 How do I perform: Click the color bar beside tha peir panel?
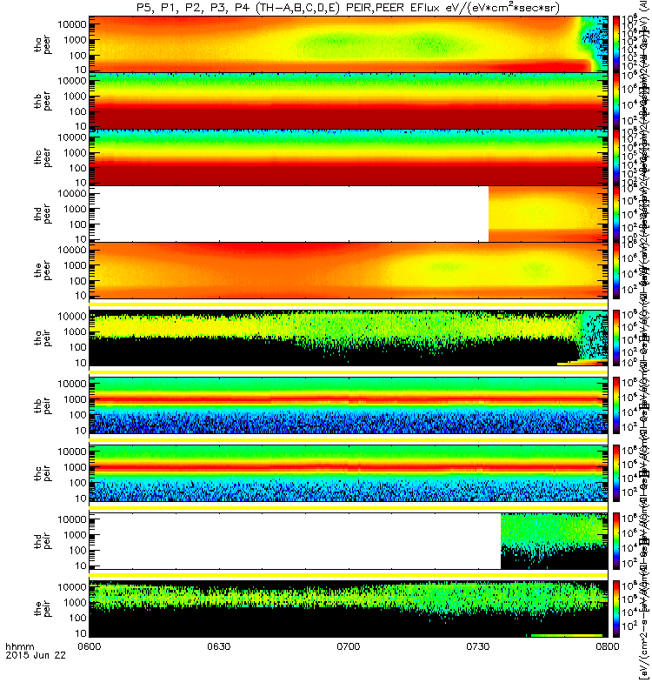click(616, 338)
